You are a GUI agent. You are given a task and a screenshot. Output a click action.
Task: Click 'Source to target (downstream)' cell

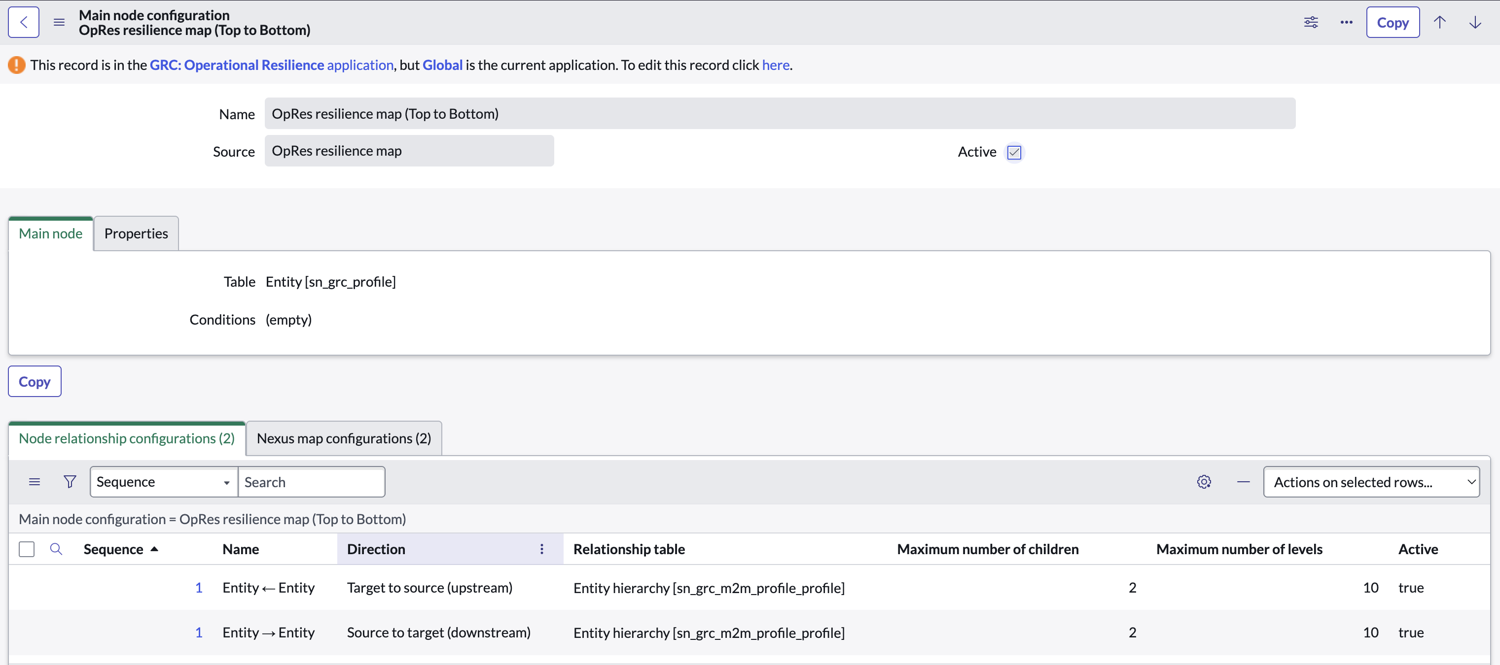click(x=438, y=632)
